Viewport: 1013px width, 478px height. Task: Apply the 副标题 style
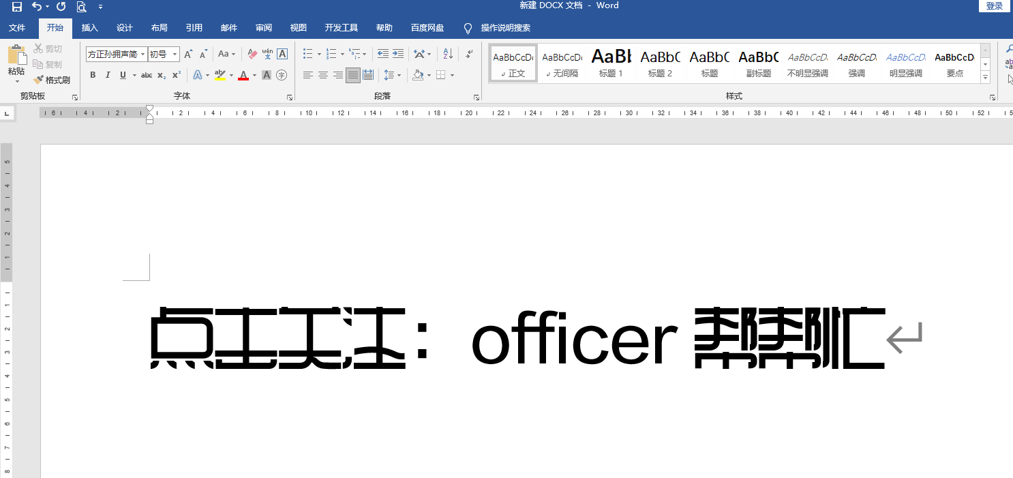759,63
